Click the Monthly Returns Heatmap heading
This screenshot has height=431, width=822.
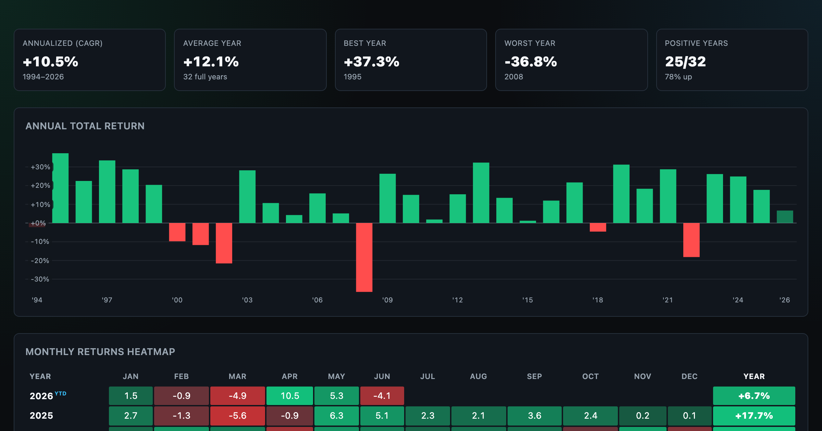pos(100,352)
